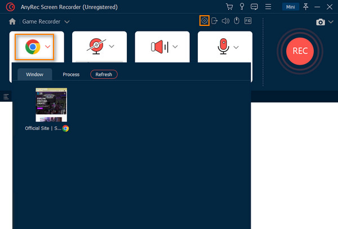The height and width of the screenshot is (229, 338).
Task: Click the AnyRec logo icon
Action: pyautogui.click(x=10, y=7)
